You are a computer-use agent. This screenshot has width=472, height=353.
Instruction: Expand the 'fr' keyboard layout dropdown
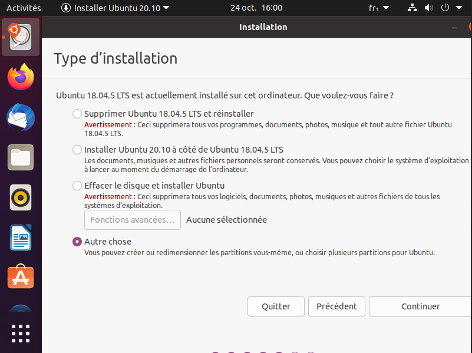pos(379,8)
